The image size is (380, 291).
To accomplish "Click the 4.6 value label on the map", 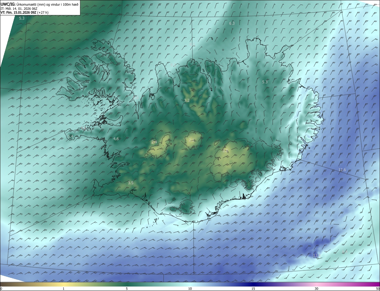I will point(116,139).
